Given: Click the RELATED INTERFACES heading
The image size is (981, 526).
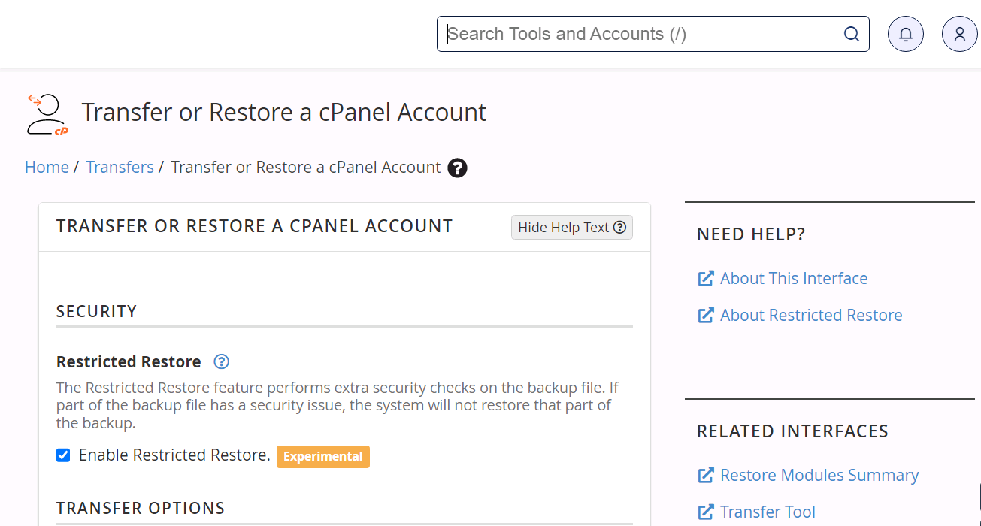Looking at the screenshot, I should tap(792, 431).
